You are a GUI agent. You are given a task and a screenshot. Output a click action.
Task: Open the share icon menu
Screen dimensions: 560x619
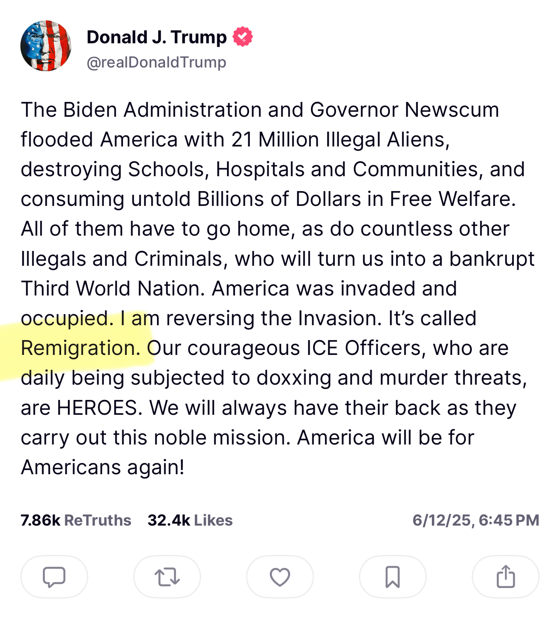click(505, 577)
